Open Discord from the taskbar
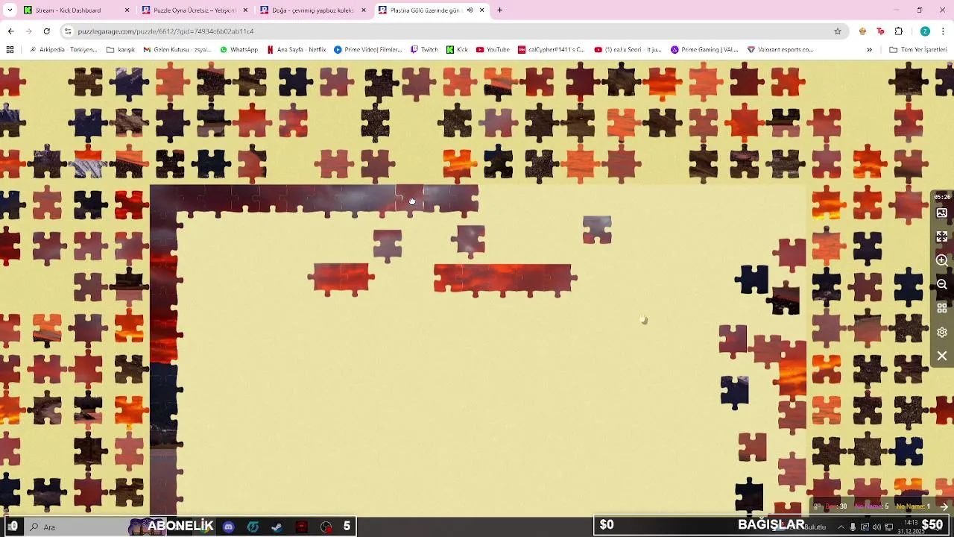The width and height of the screenshot is (954, 537). [228, 527]
